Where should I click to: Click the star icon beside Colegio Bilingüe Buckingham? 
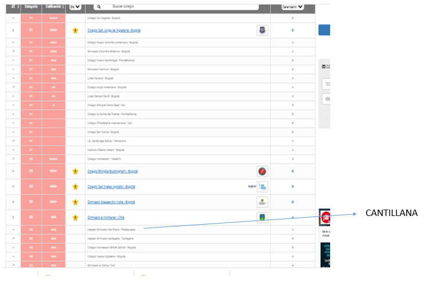(75, 171)
